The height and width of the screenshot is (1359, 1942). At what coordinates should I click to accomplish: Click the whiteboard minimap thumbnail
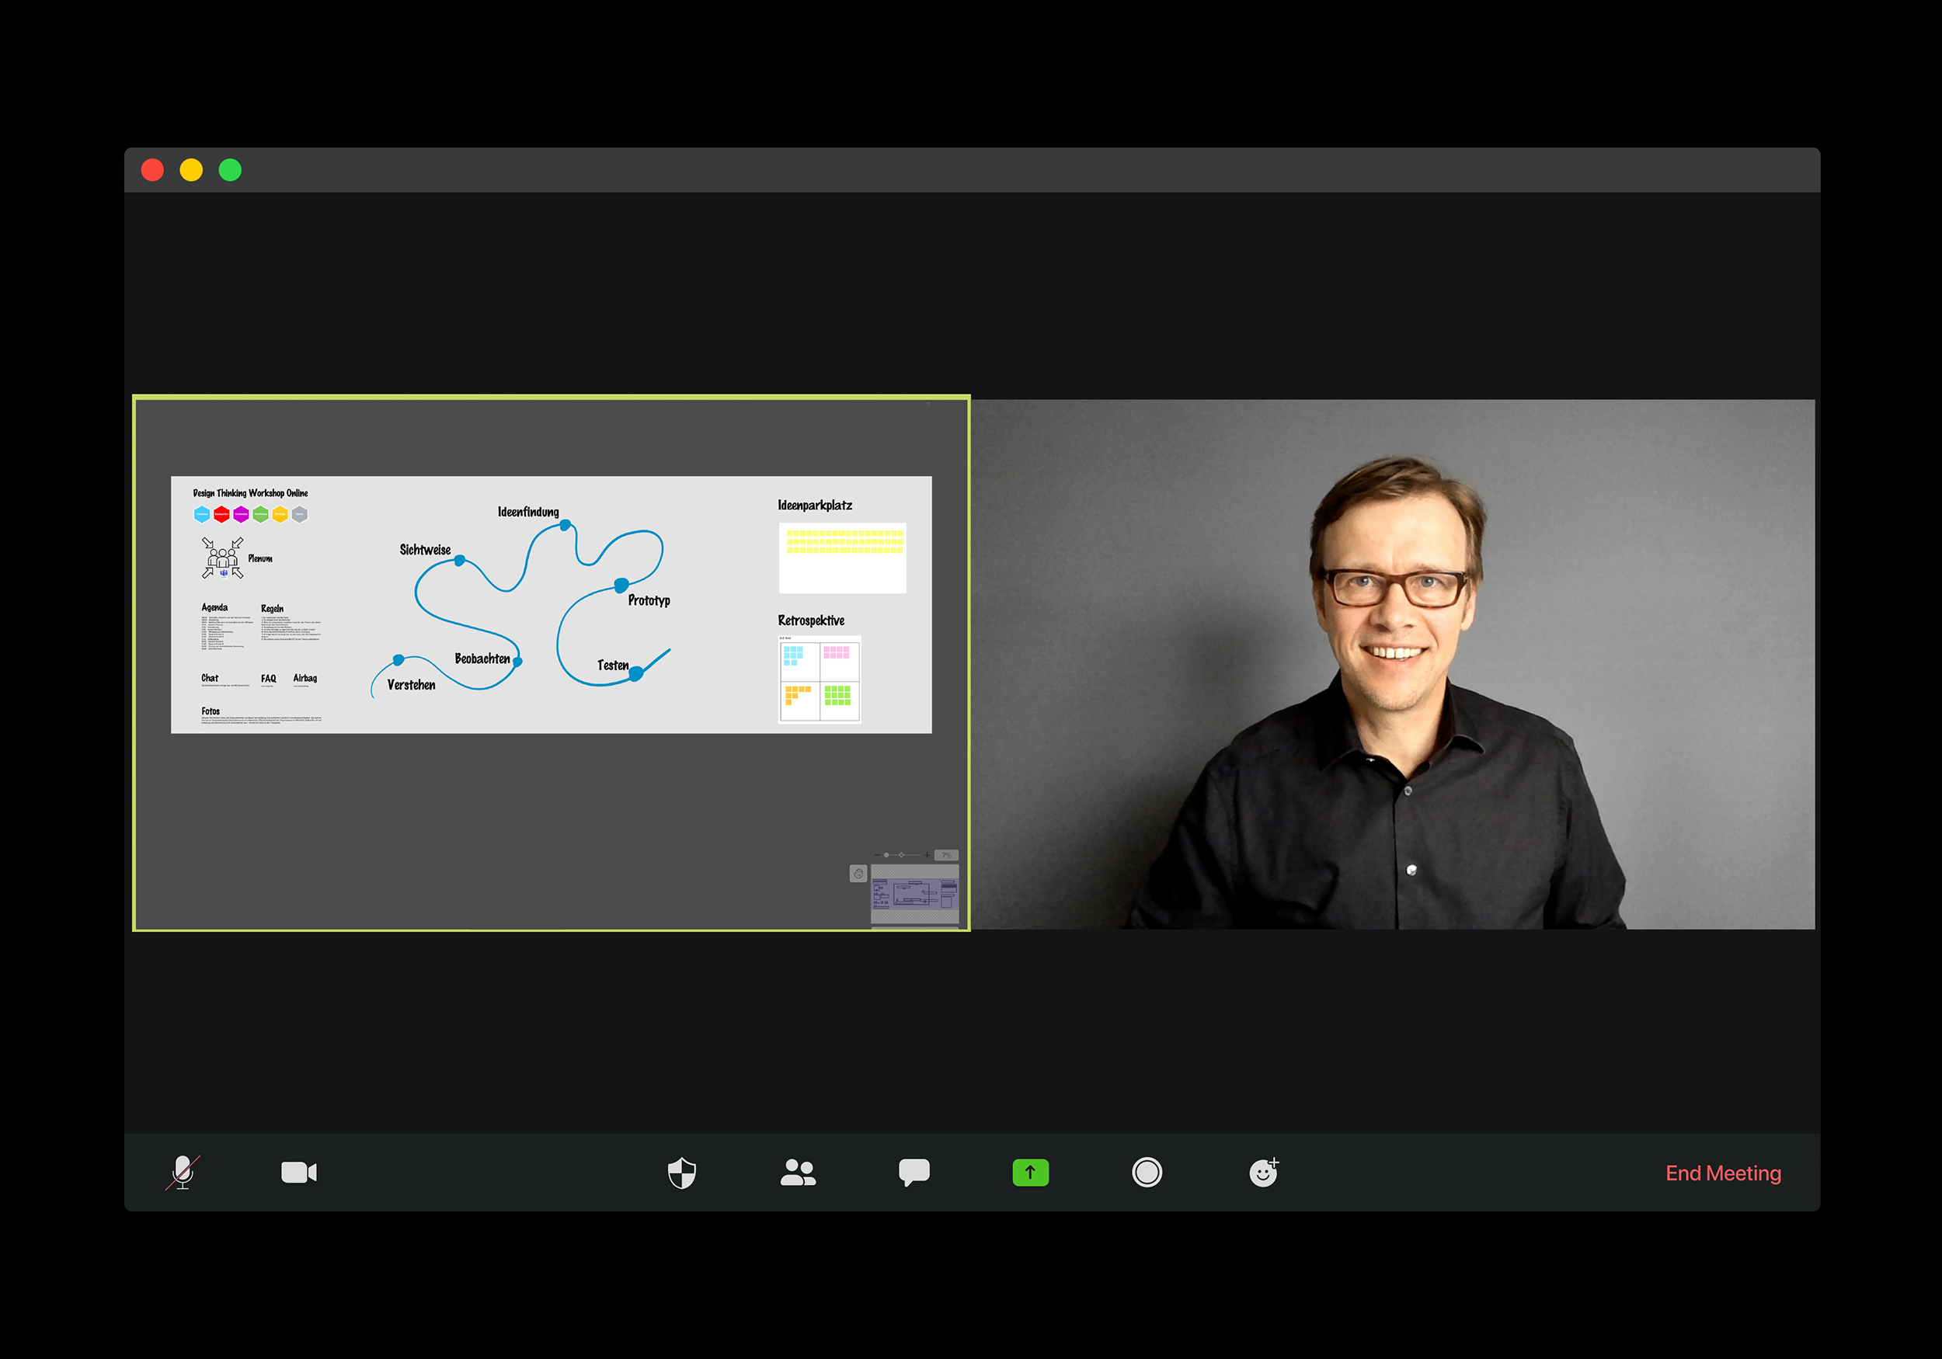click(x=914, y=894)
